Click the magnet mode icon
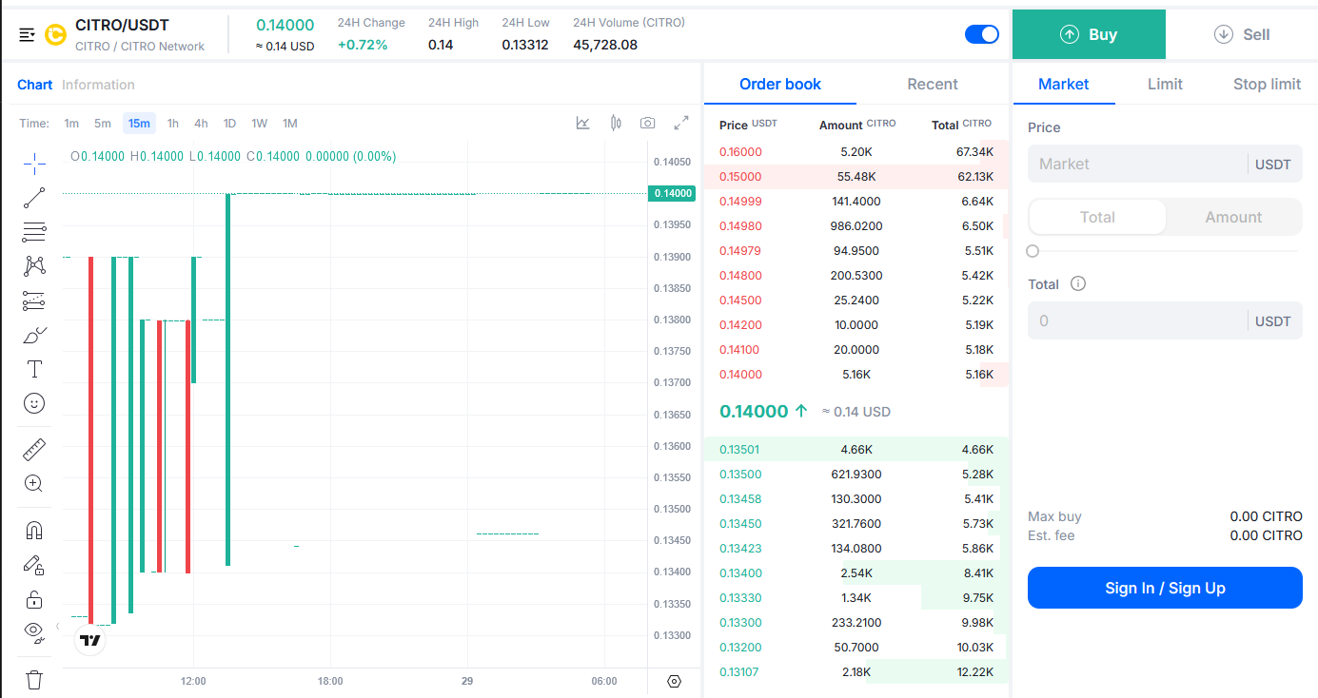1318x698 pixels. (34, 531)
